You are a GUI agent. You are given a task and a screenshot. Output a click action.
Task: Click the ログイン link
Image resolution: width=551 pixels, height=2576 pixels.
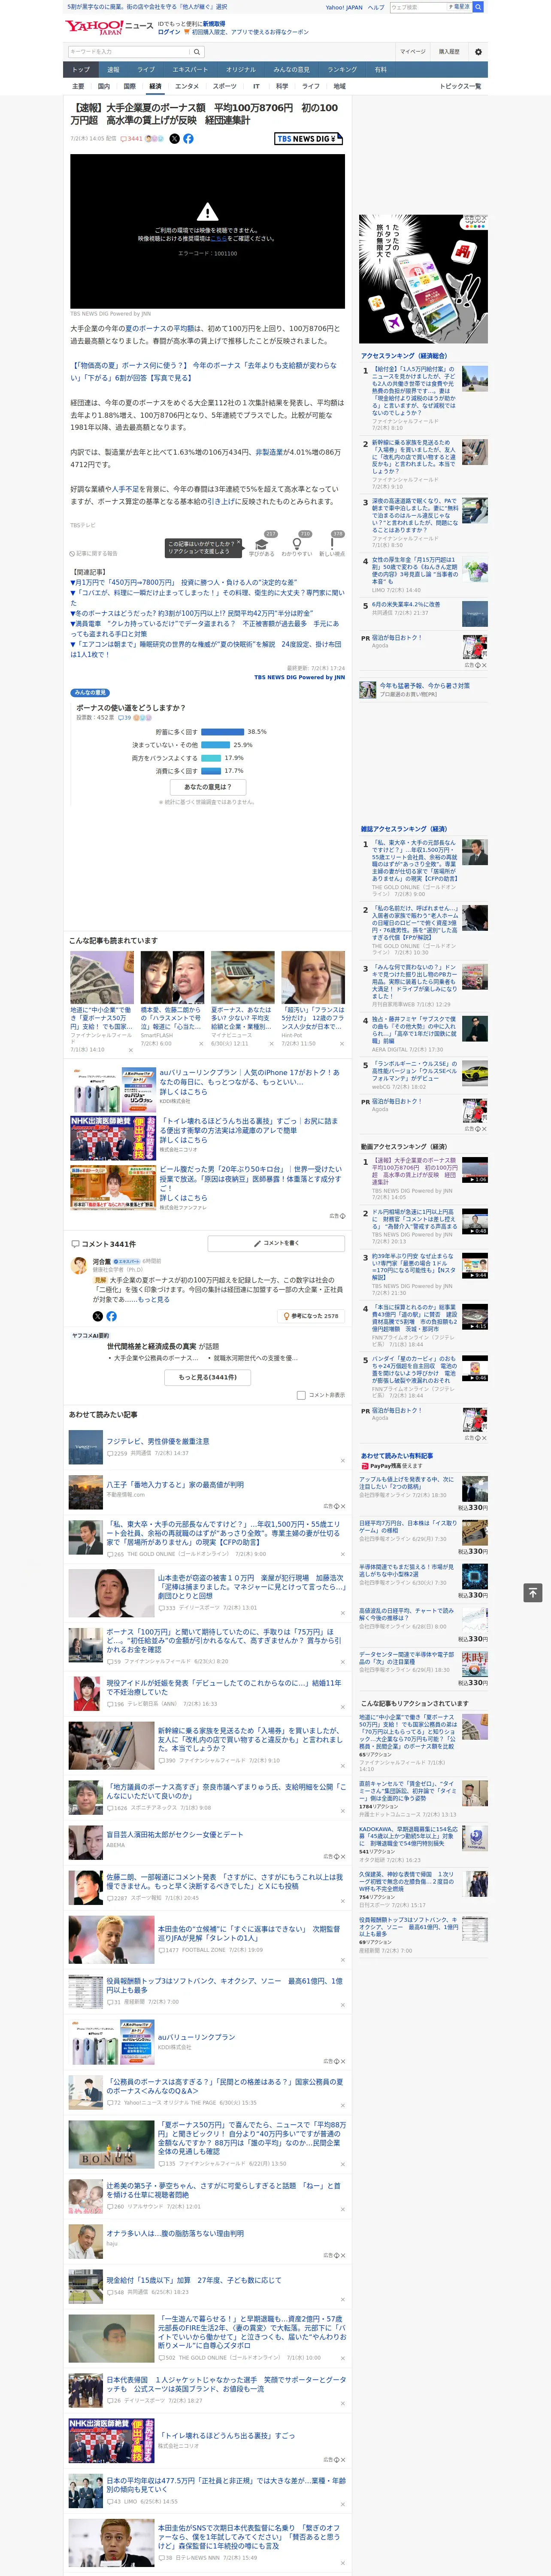click(x=169, y=32)
